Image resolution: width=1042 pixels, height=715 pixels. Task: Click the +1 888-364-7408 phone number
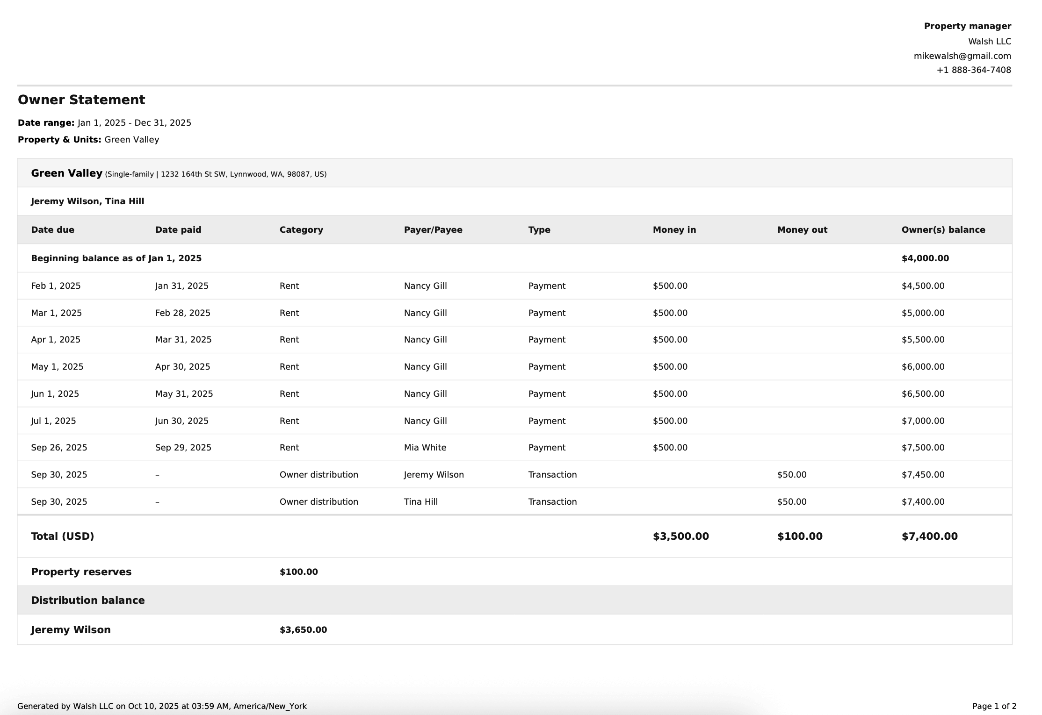tap(973, 70)
